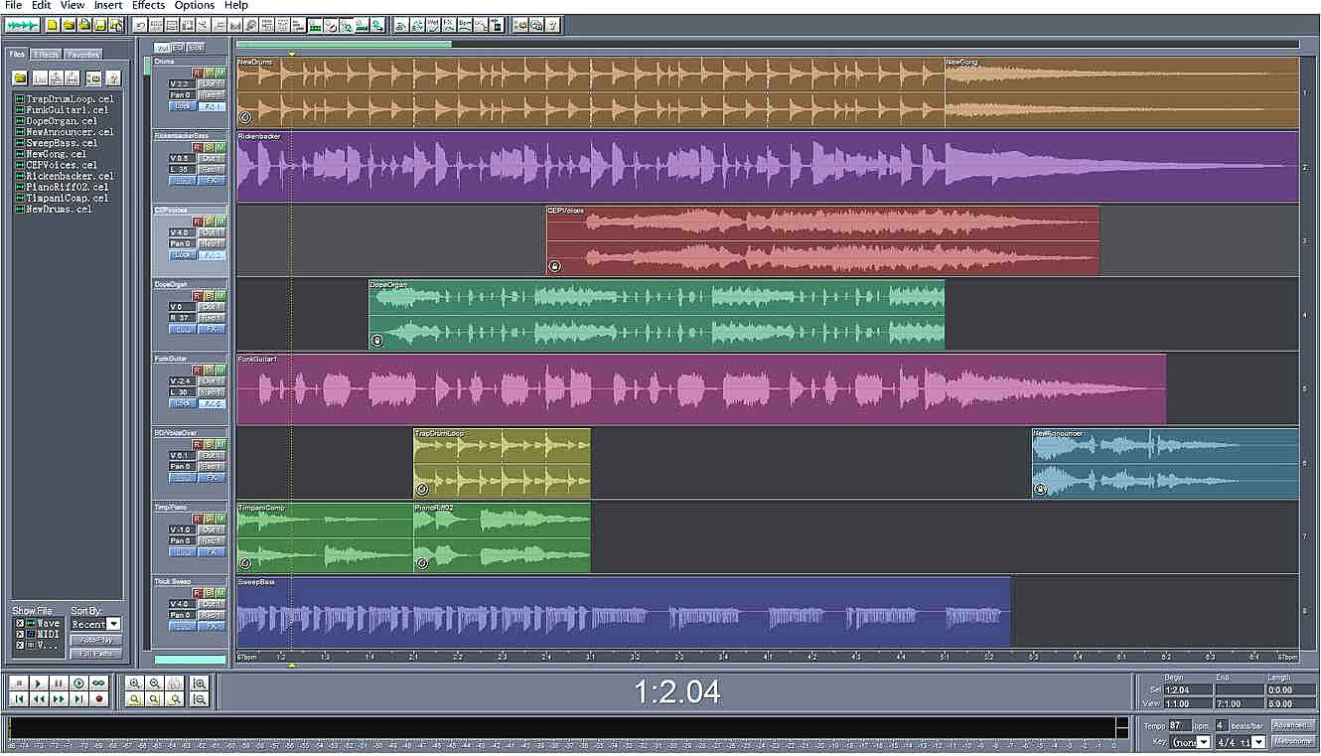Click the beats per bar field showing 4

coord(1222,726)
